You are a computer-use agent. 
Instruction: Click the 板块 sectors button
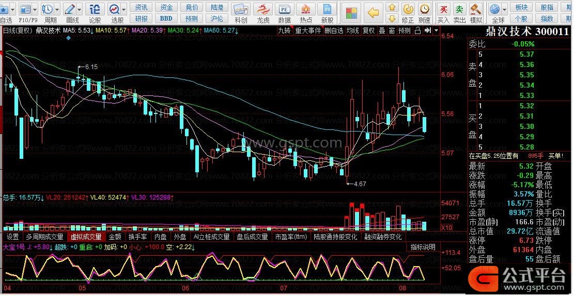(x=521, y=7)
